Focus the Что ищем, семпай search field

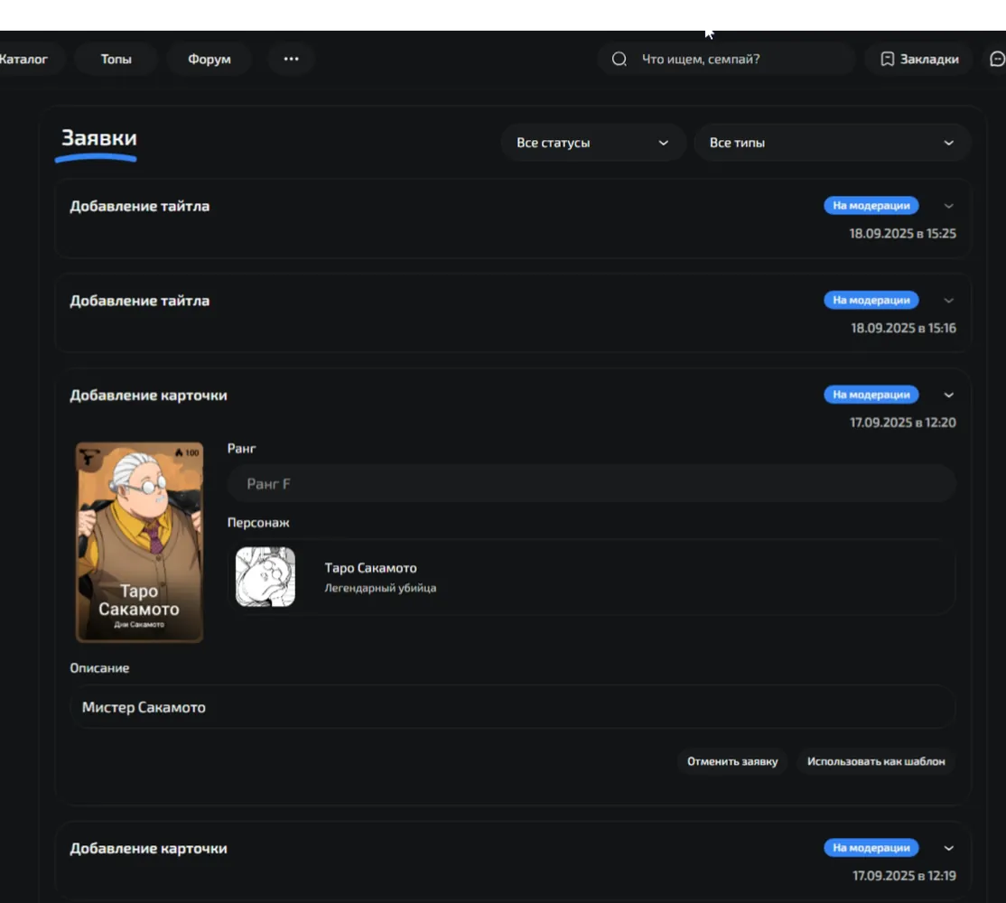(x=726, y=59)
